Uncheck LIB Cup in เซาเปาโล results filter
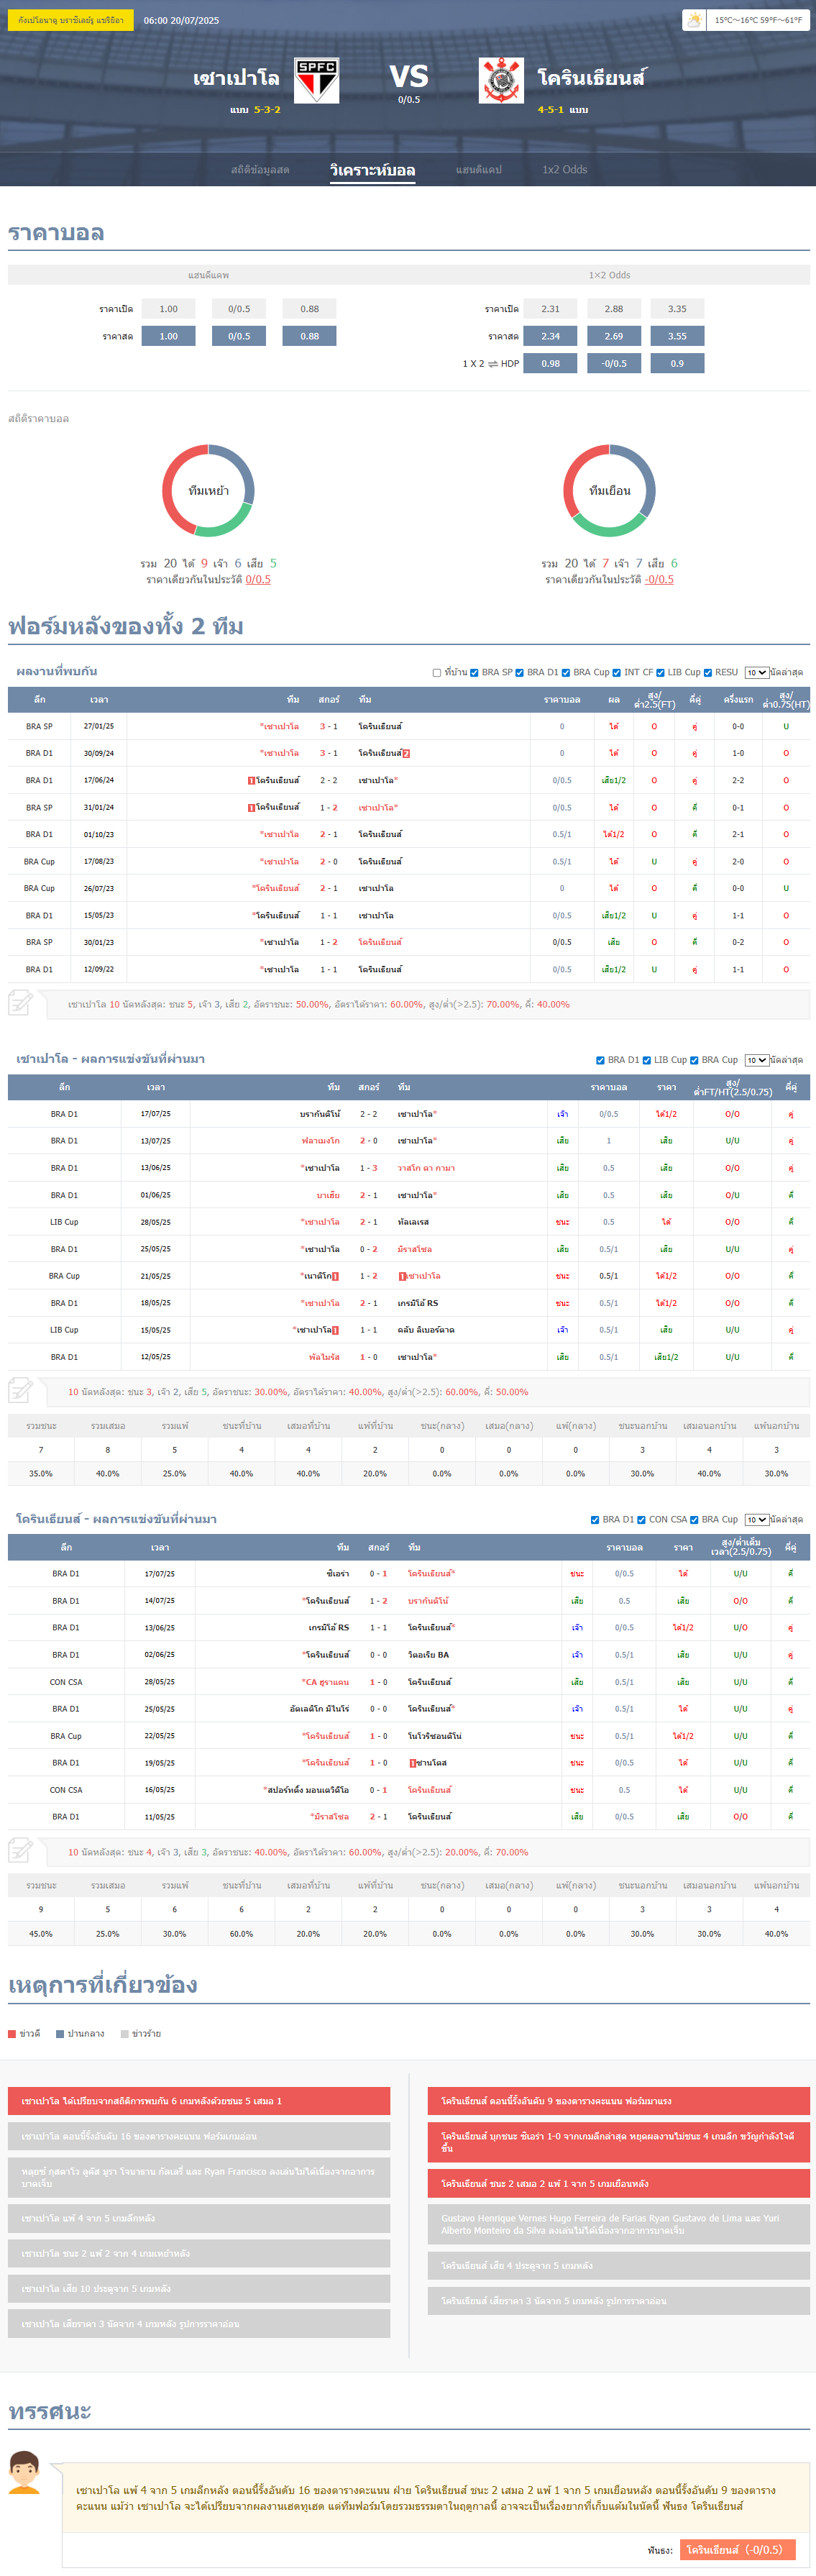Image resolution: width=816 pixels, height=2576 pixels. coord(647,1060)
